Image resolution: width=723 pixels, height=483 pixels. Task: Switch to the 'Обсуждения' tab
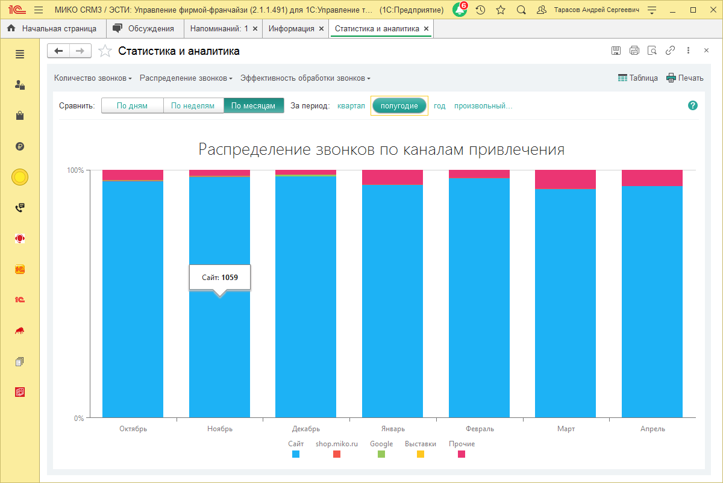click(145, 28)
